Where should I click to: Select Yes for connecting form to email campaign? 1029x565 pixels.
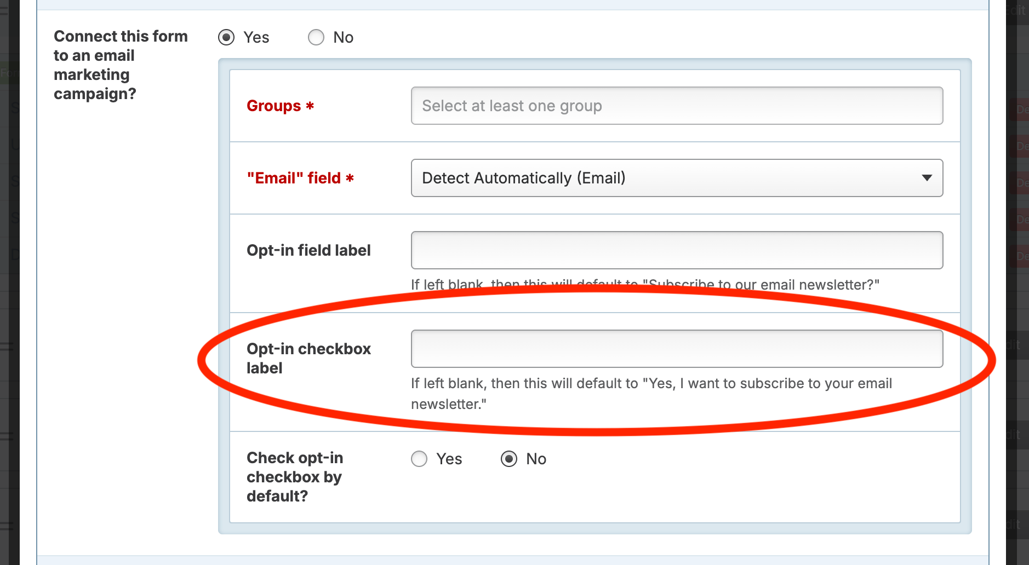click(226, 37)
